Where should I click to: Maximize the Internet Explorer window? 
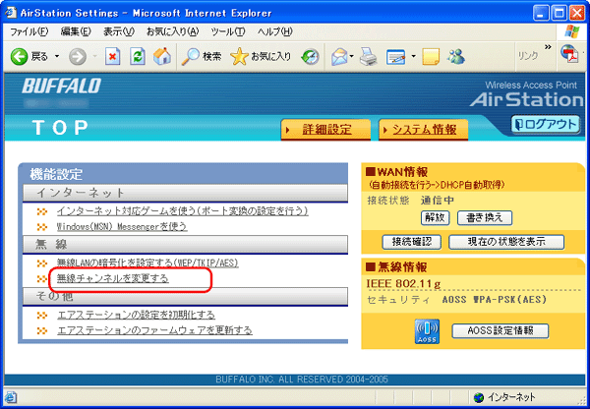(559, 14)
